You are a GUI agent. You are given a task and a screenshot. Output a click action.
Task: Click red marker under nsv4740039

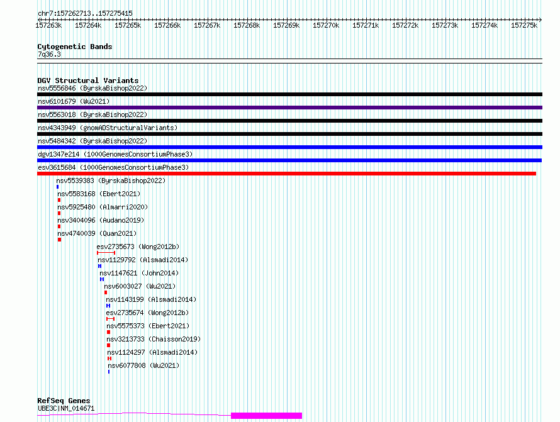click(59, 240)
